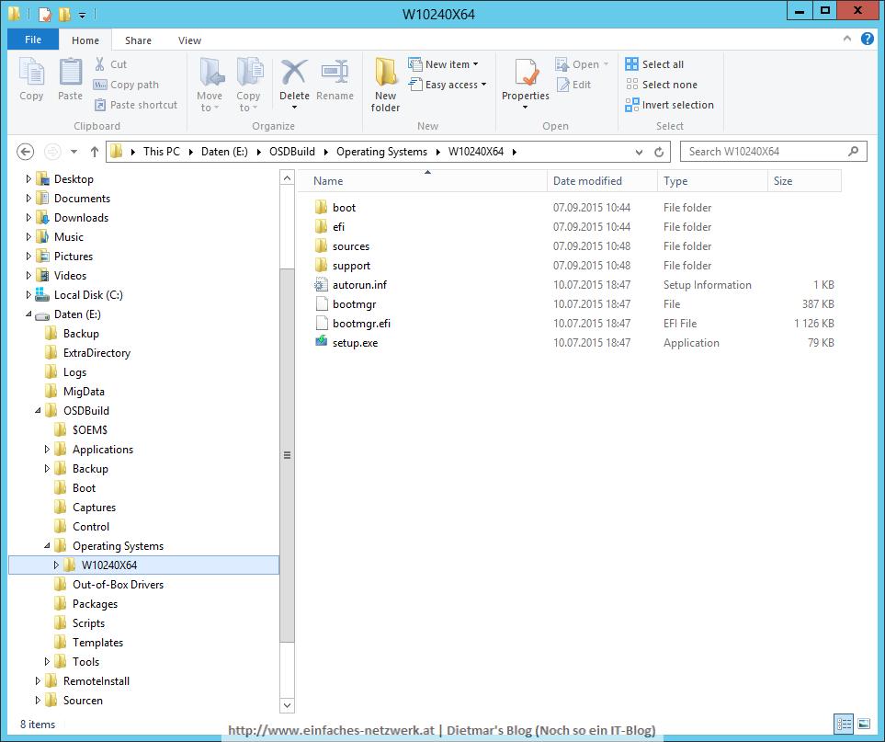Sort files by Date modified column
Image resolution: width=885 pixels, height=742 pixels.
[602, 181]
